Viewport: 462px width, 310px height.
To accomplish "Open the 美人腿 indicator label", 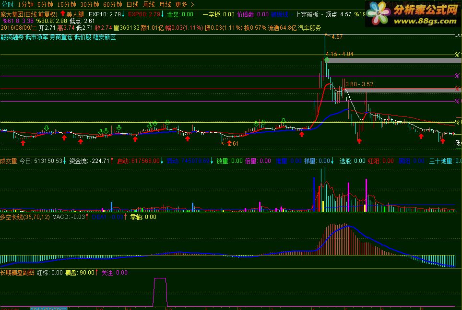I will pyautogui.click(x=75, y=14).
